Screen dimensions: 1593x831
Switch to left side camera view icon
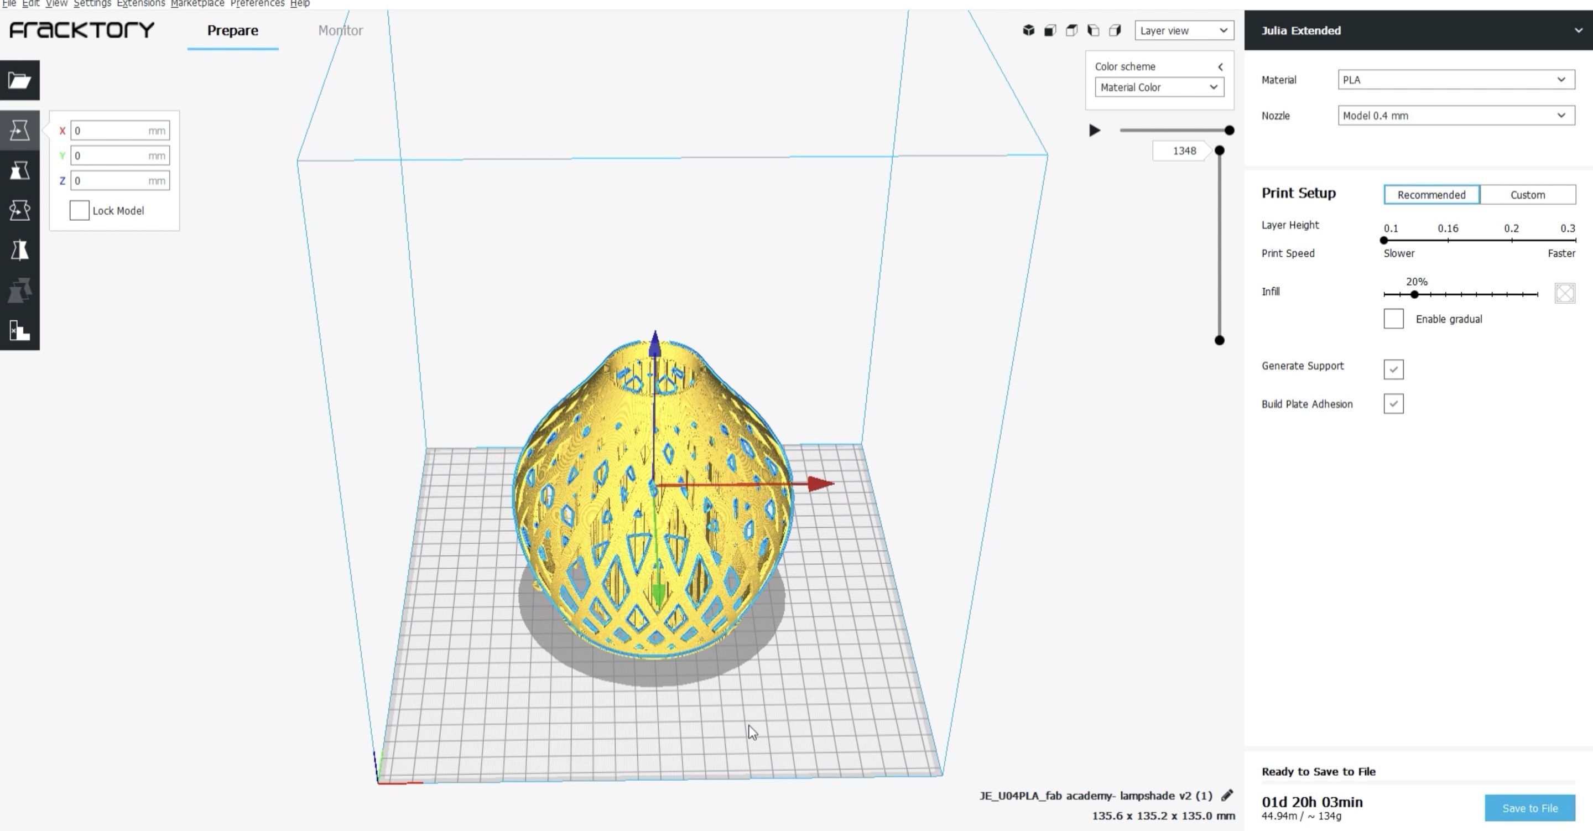coord(1094,30)
